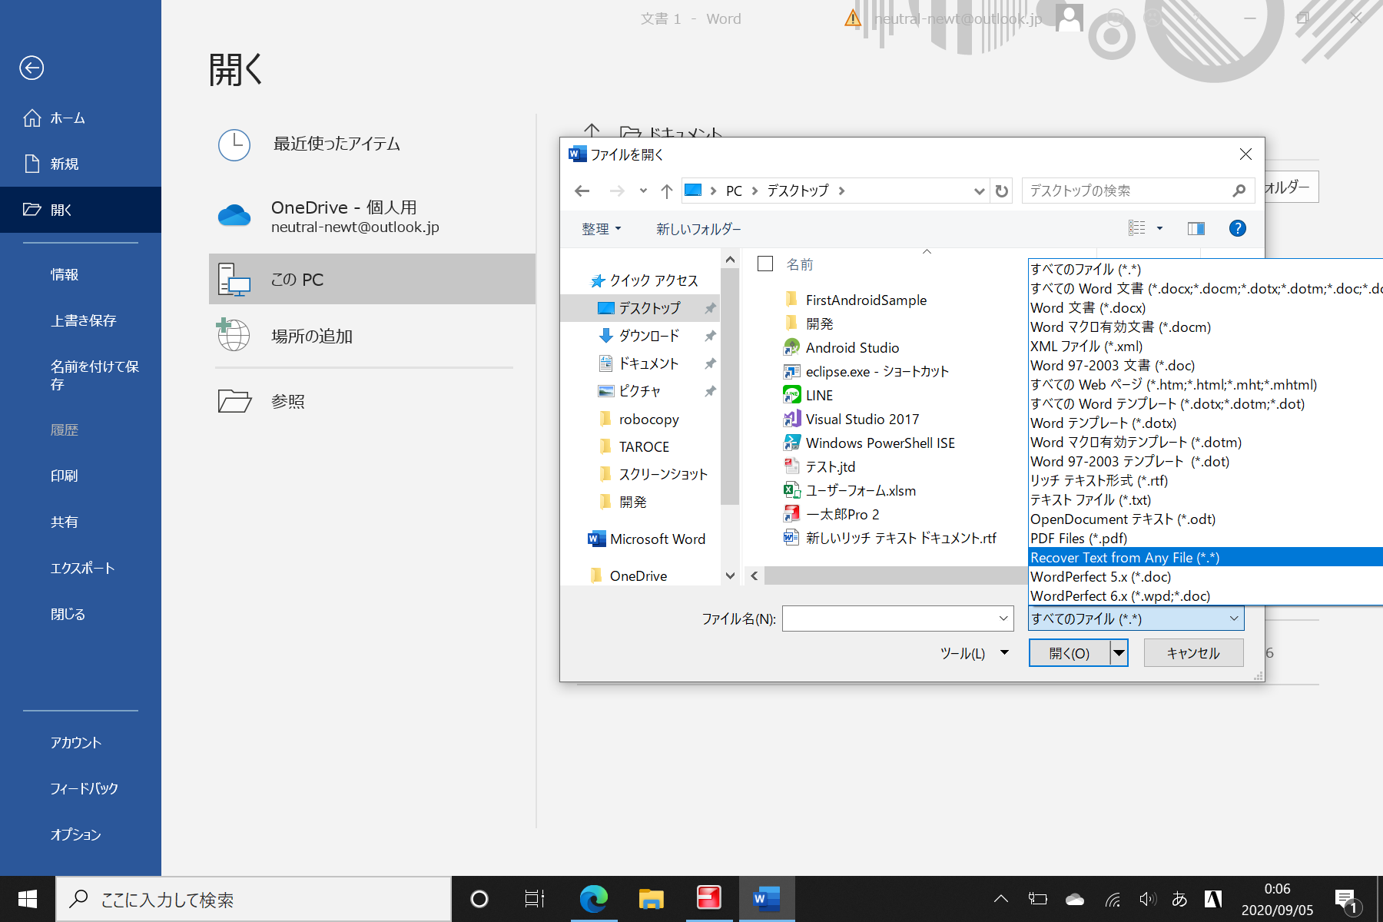Select 新規 in the Word sidebar
1383x922 pixels.
point(81,164)
